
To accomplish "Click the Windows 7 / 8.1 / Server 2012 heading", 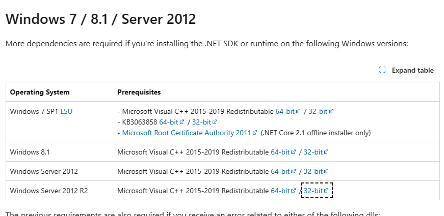I will (100, 19).
